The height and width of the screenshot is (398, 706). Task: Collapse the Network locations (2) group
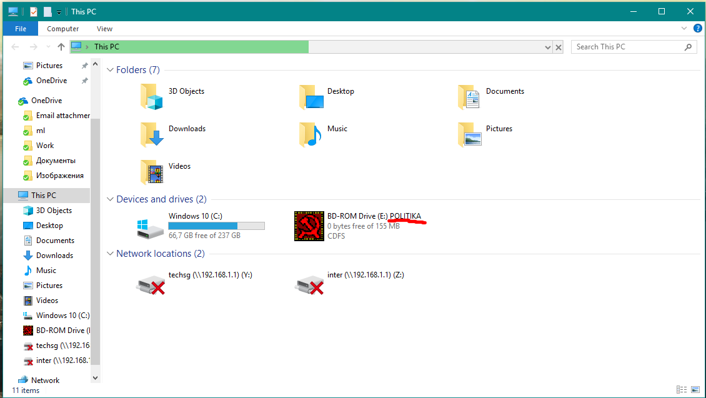(110, 254)
